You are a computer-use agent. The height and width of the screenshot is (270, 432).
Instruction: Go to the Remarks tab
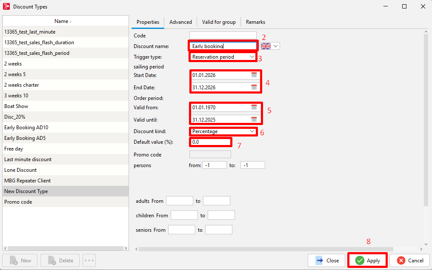coord(255,22)
